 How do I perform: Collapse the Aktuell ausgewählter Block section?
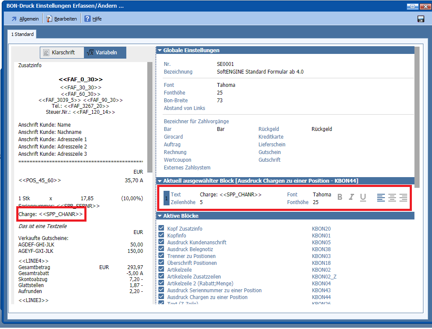pos(160,181)
